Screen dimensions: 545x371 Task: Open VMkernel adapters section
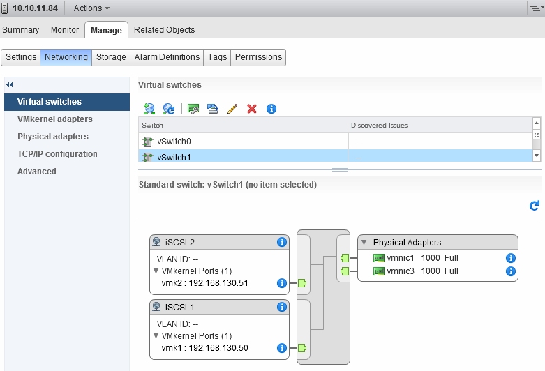[55, 119]
